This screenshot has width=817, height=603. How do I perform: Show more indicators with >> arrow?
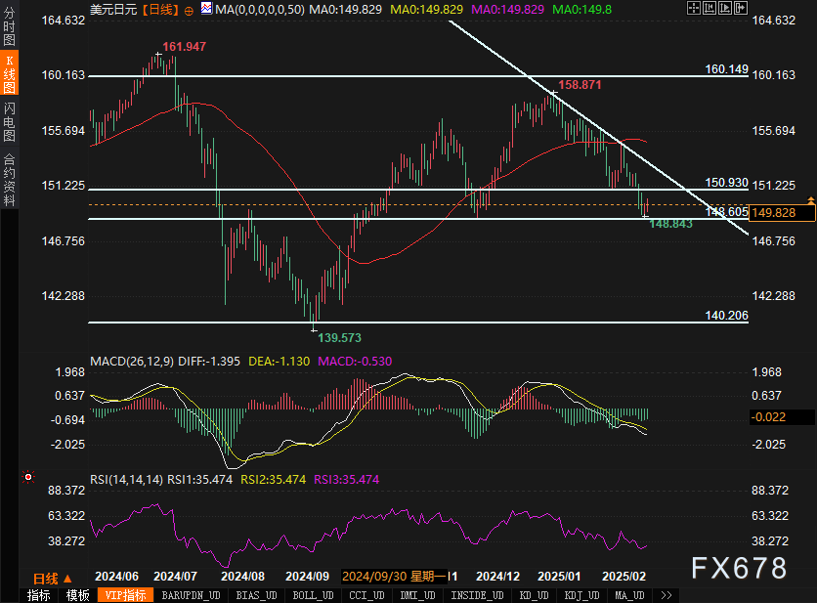pos(666,595)
